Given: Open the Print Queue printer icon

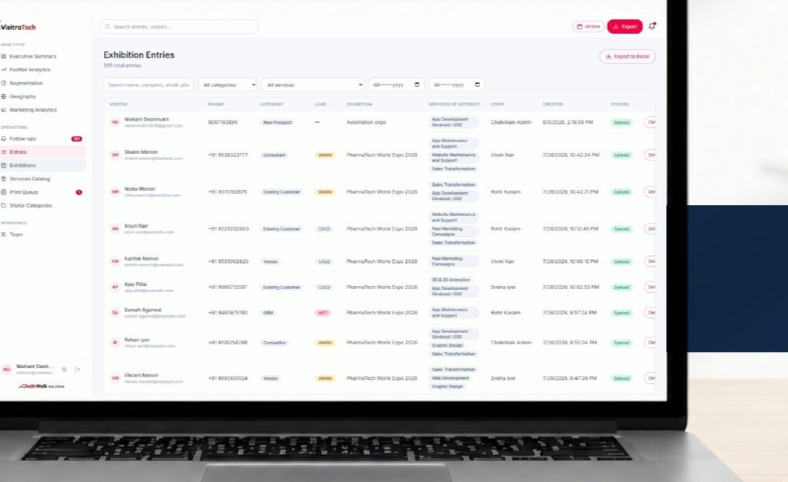Looking at the screenshot, I should click(x=4, y=191).
